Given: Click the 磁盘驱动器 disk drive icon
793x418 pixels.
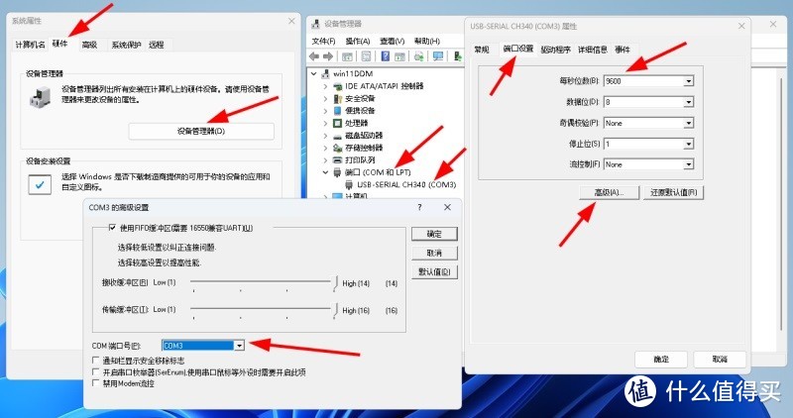Looking at the screenshot, I should [336, 135].
